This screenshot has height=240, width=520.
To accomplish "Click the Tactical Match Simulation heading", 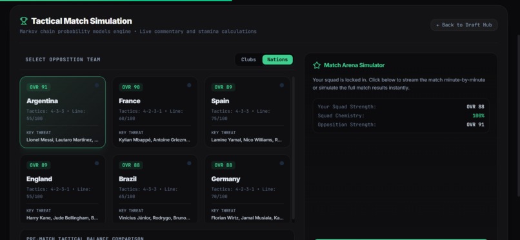I will pos(81,21).
